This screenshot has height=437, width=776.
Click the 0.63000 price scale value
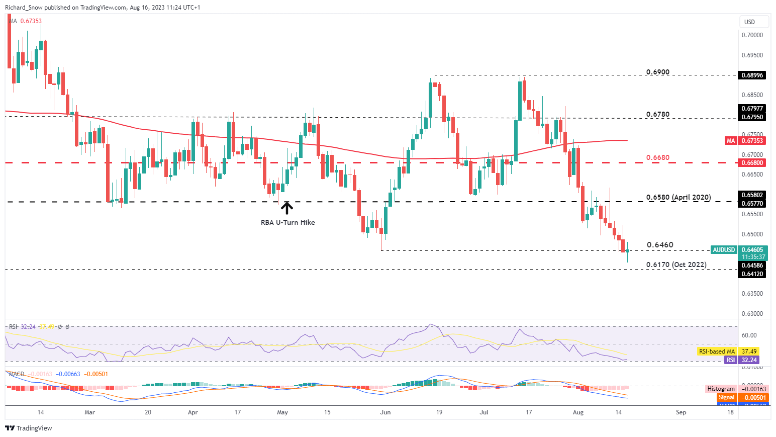(x=752, y=314)
